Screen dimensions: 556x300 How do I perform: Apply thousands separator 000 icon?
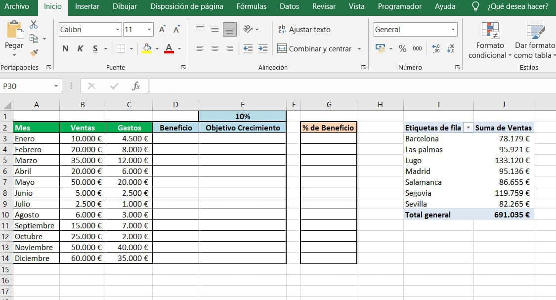coord(417,48)
